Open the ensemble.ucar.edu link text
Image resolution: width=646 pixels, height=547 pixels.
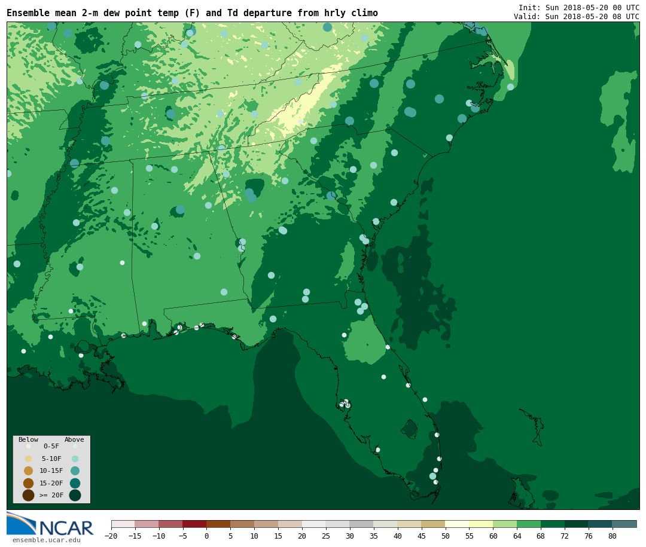[47, 540]
